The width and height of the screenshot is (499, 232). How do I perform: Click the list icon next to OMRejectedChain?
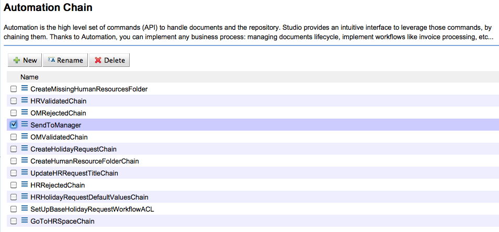(x=24, y=112)
